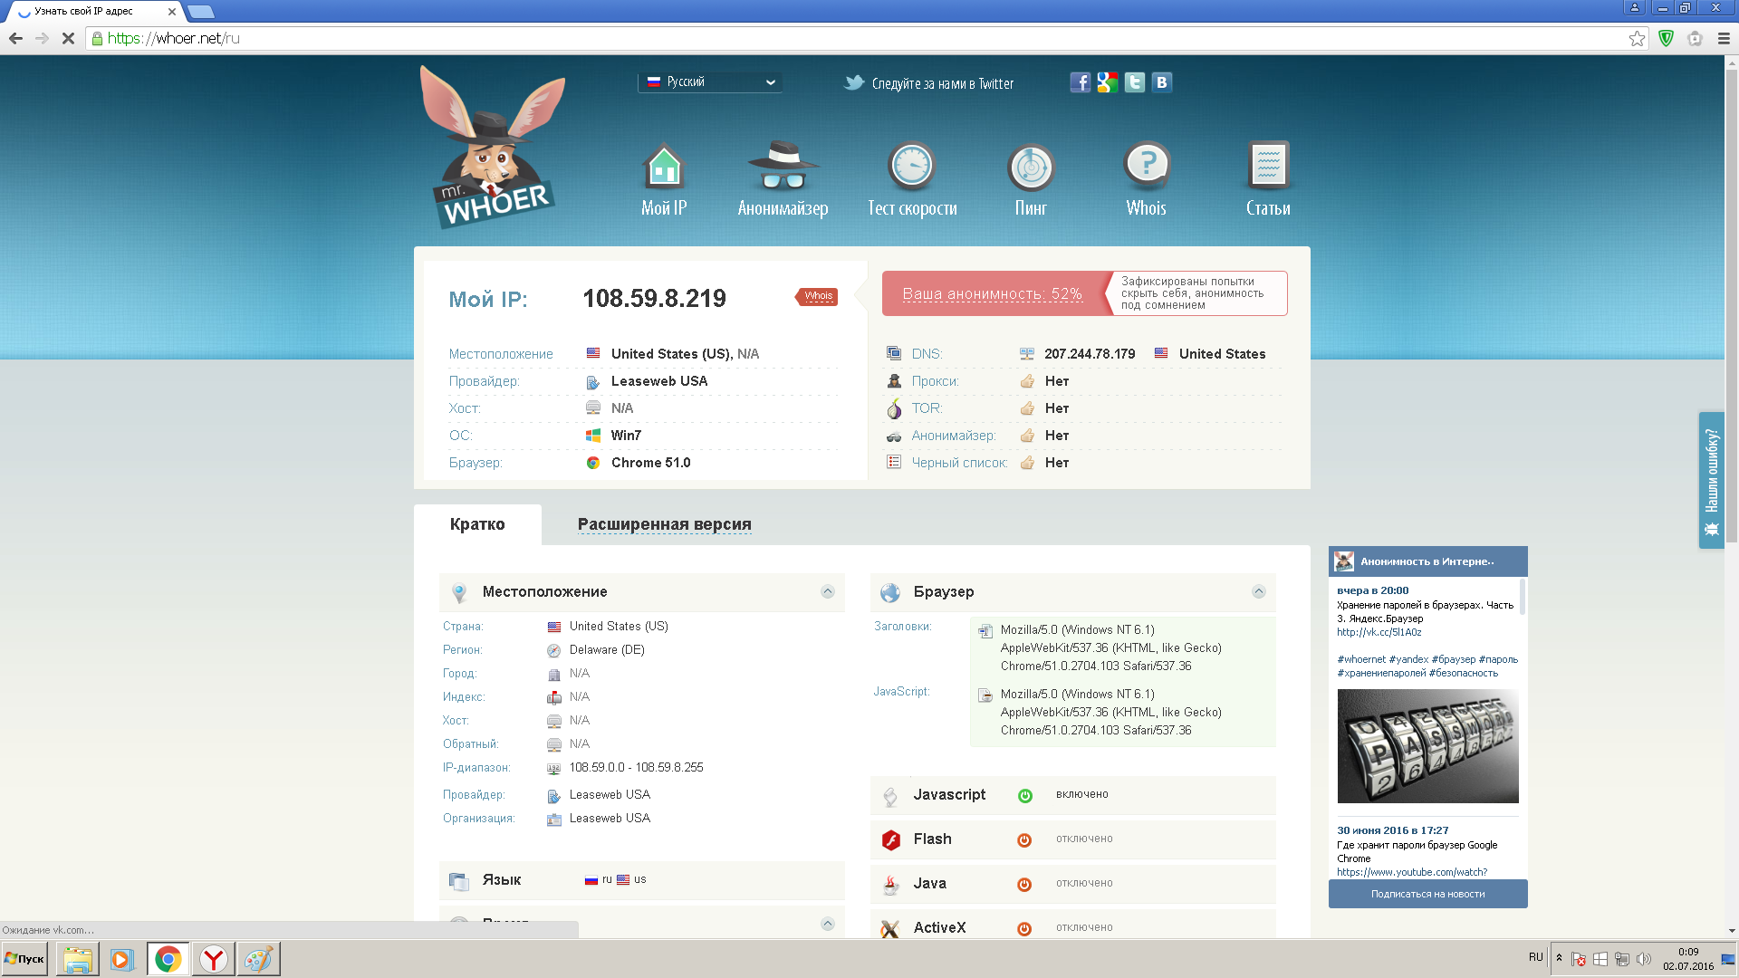Viewport: 1739px width, 978px height.
Task: Click the Twitter square social icon
Action: point(1134,82)
